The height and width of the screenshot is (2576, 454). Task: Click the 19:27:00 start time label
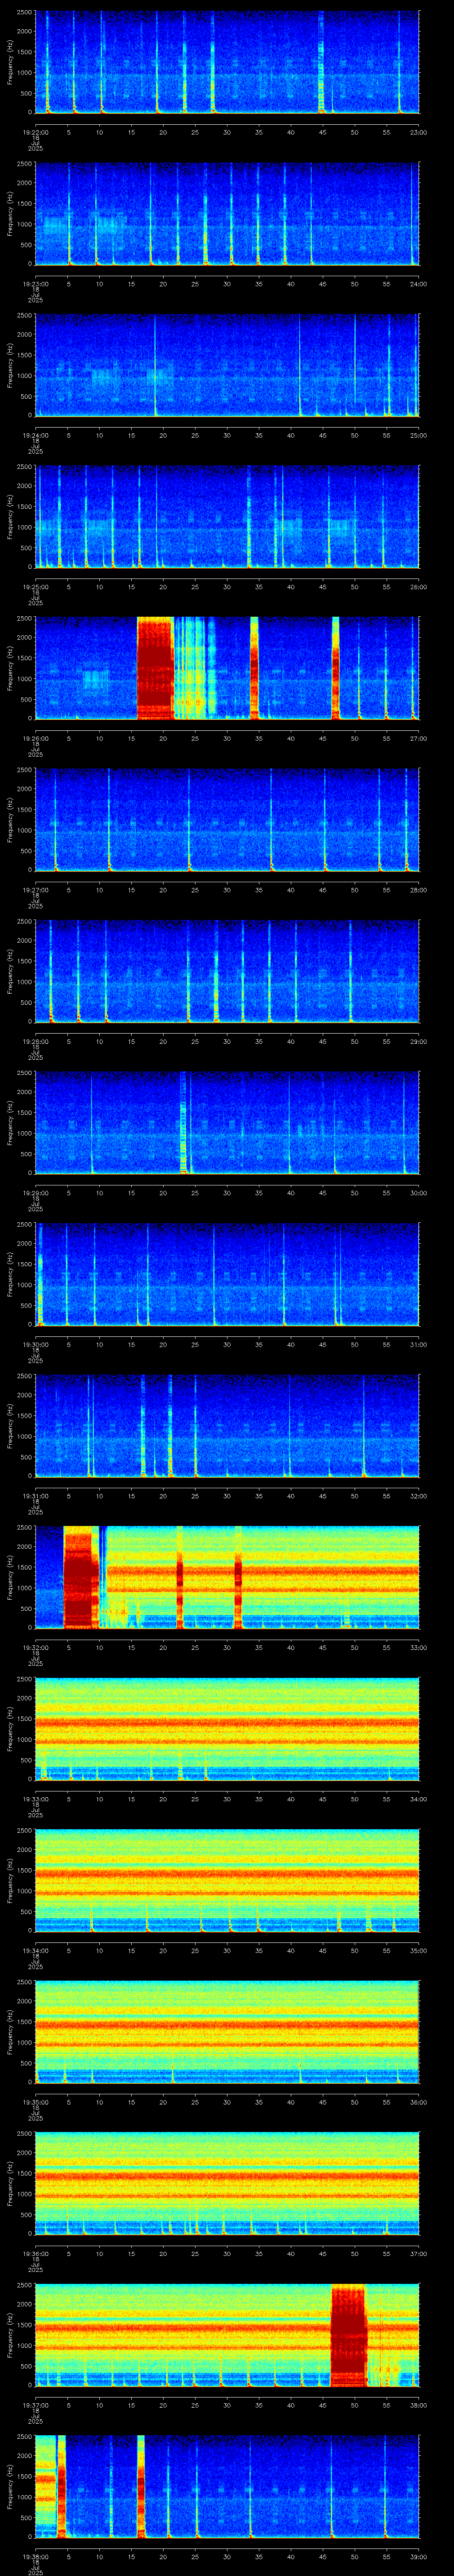[x=35, y=890]
